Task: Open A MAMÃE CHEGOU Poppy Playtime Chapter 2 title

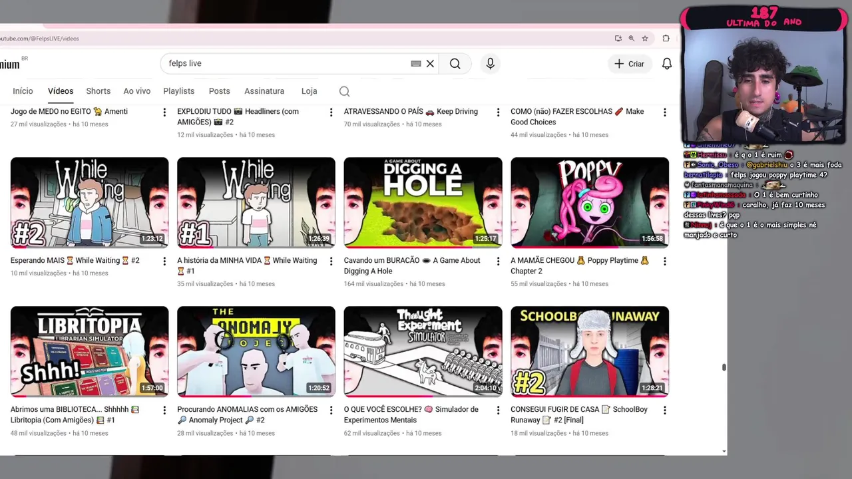Action: (x=580, y=265)
